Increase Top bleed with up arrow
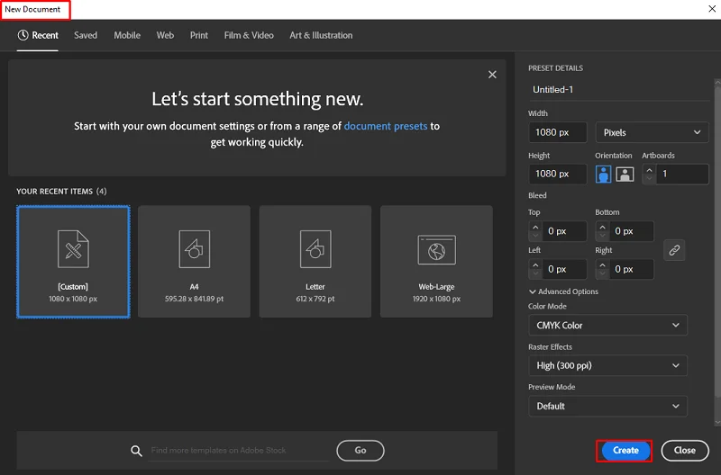Screen dimensions: 721x475 pos(535,228)
